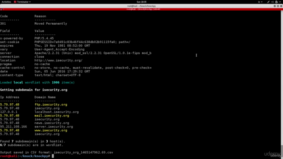Click the 'Moved Permanently' reason text
The height and width of the screenshot is (159, 283).
51,23
